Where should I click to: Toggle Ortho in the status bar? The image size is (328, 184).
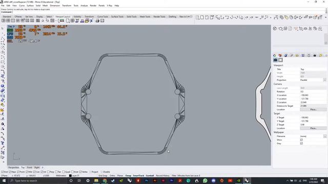[112, 176]
